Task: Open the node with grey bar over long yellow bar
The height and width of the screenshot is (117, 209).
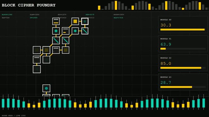Action: point(56,21)
